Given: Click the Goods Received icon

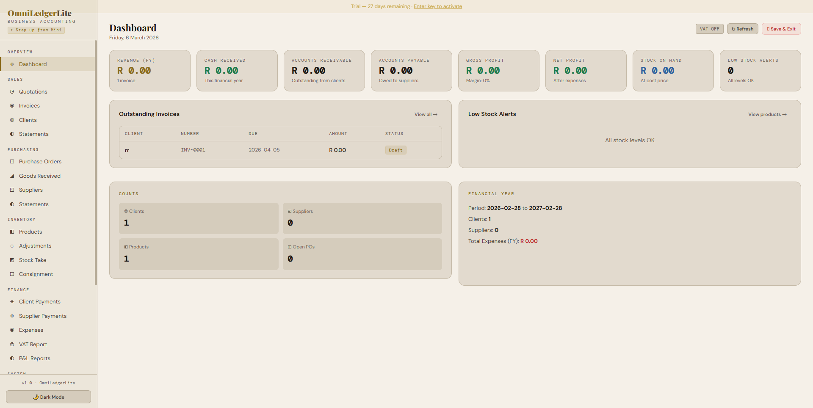Looking at the screenshot, I should [x=12, y=176].
